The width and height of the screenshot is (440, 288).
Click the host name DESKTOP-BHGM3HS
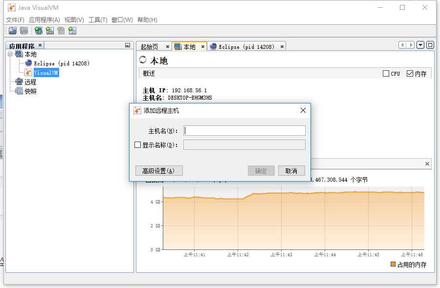190,98
